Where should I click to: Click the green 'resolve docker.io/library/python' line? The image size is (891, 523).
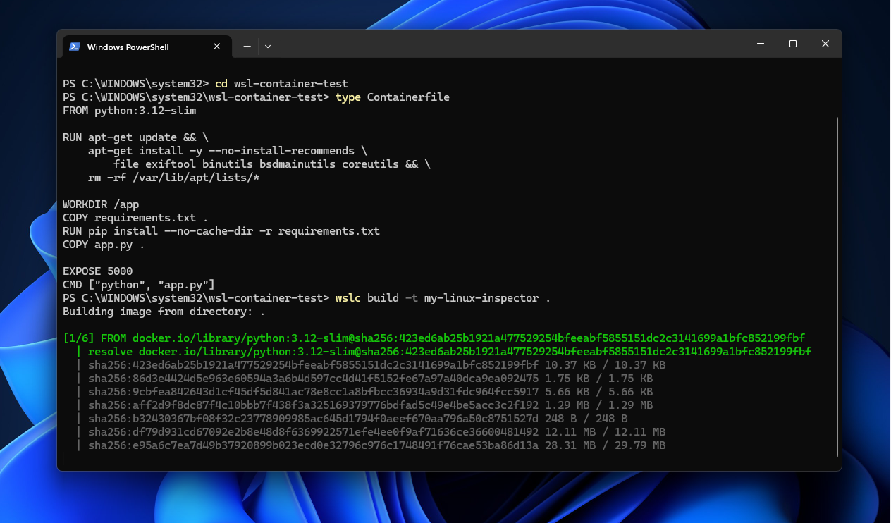pos(444,352)
